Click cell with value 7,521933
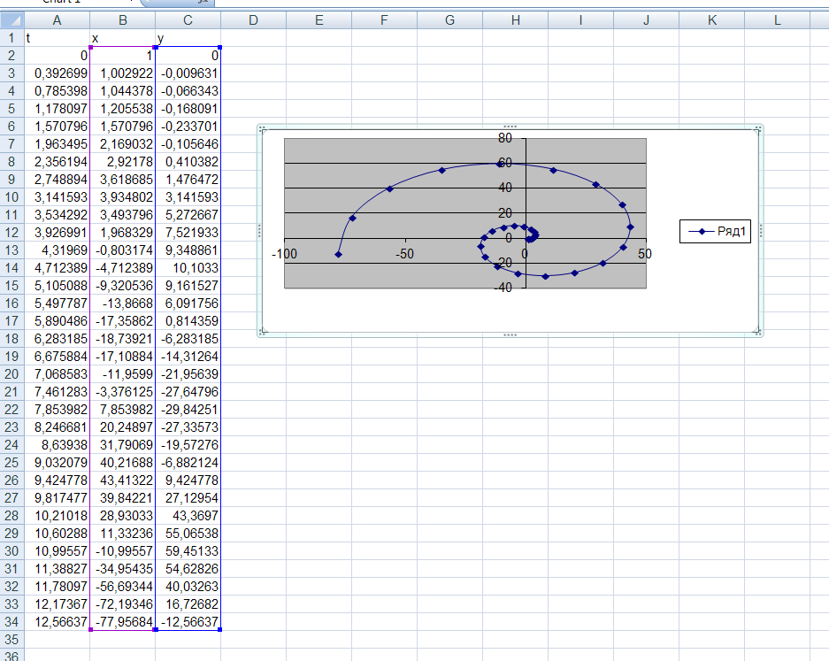The height and width of the screenshot is (661, 829). (x=188, y=233)
